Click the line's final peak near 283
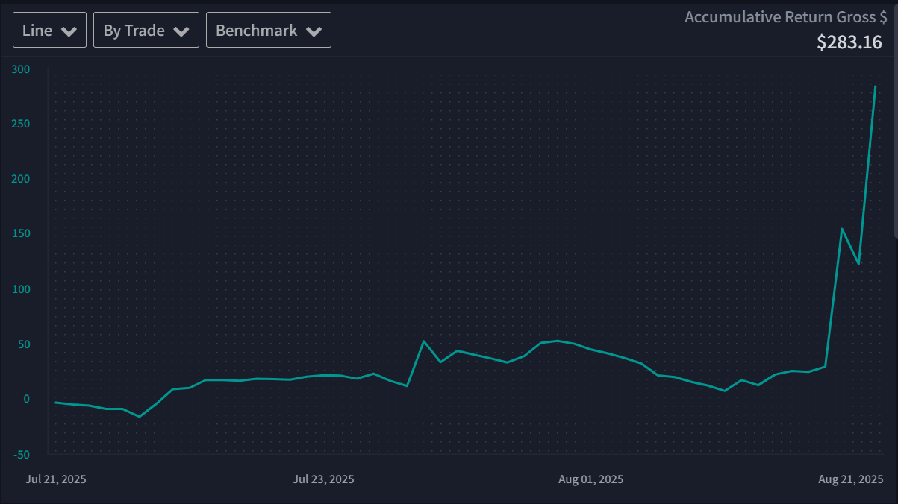Viewport: 898px width, 504px height. coord(875,86)
